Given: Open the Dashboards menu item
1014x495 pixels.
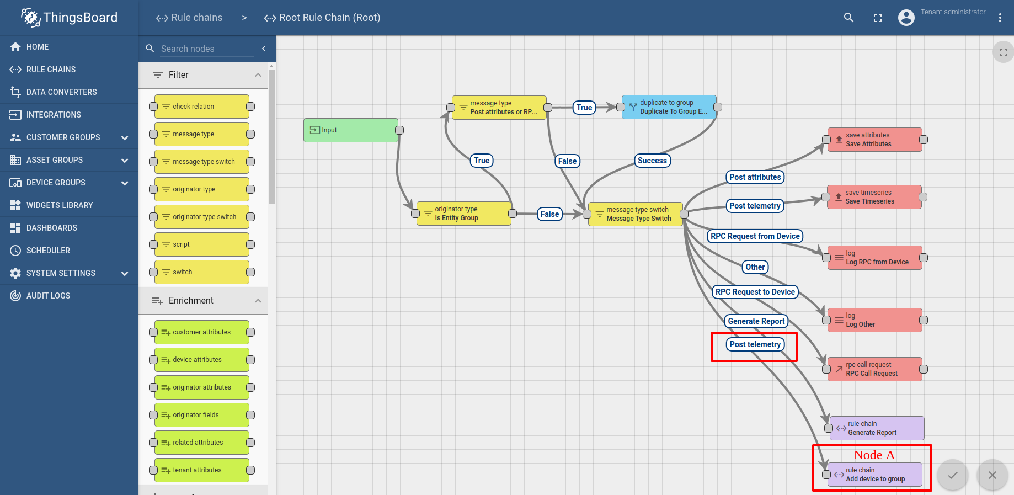Looking at the screenshot, I should click(52, 228).
